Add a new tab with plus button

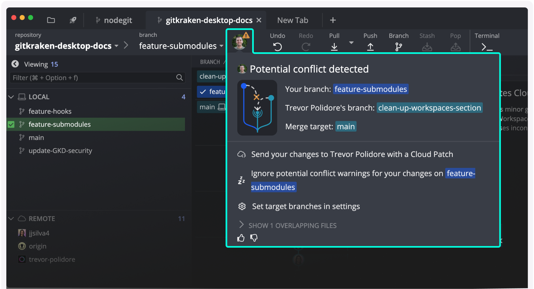click(x=333, y=20)
